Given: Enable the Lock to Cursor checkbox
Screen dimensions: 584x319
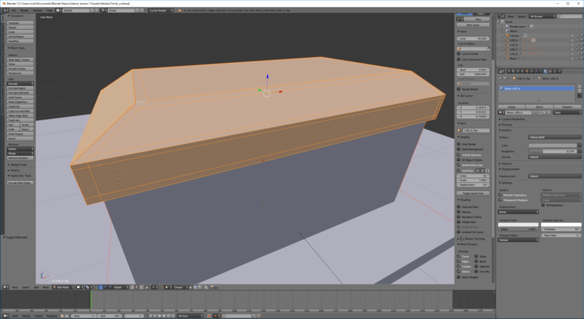Looking at the screenshot, I should (459, 54).
